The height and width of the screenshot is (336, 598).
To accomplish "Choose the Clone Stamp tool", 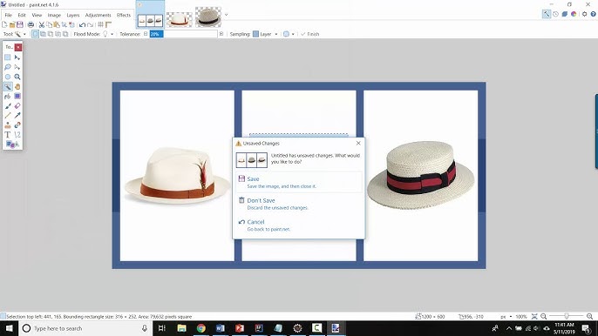I will pos(8,125).
